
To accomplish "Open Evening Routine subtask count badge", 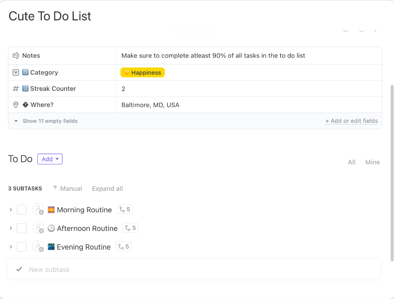I will pos(123,247).
